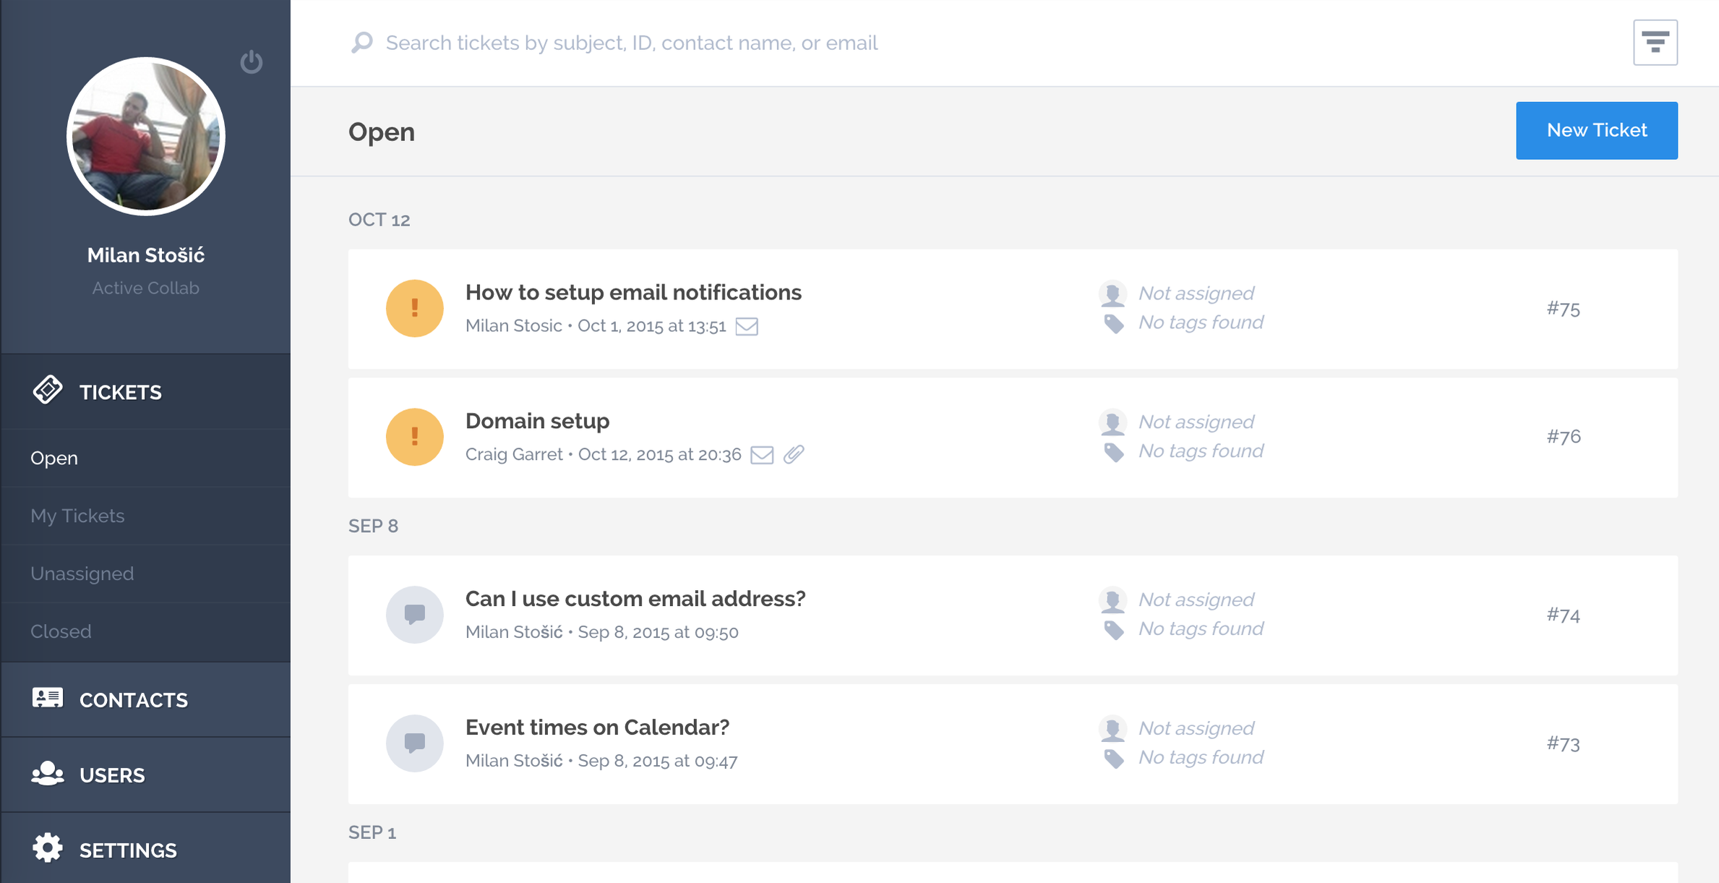
Task: Click the assignee avatar icon on ticket #76
Action: pyautogui.click(x=1113, y=422)
